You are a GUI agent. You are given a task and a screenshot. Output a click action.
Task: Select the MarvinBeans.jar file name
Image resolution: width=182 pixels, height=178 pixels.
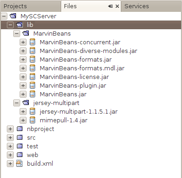pyautogui.click(x=63, y=94)
